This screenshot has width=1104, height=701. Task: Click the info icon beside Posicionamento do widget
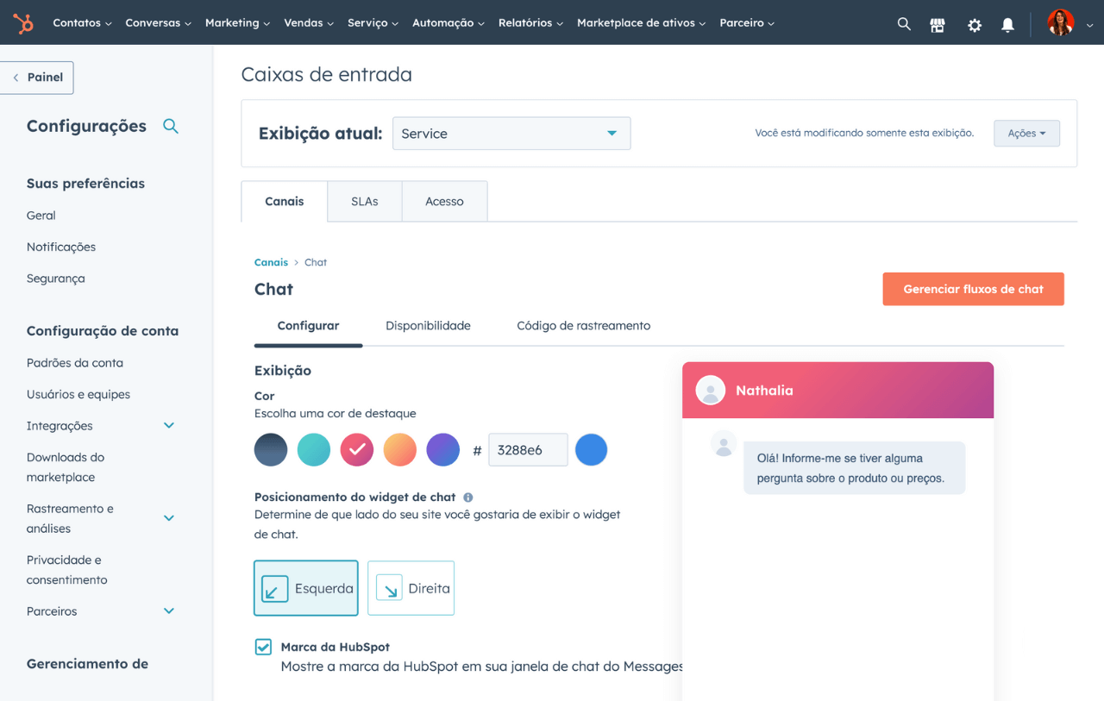pyautogui.click(x=468, y=498)
